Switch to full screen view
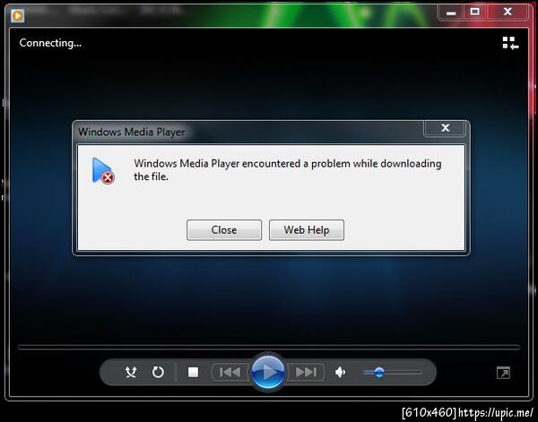This screenshot has width=538, height=422. tap(503, 373)
